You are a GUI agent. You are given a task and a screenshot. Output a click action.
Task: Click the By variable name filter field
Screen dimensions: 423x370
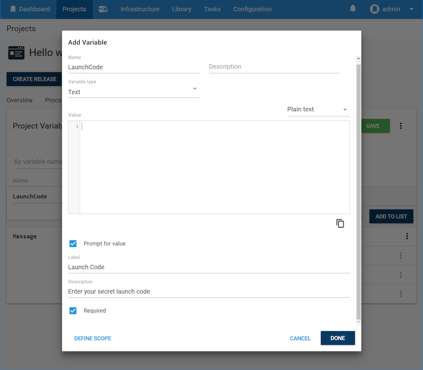[x=38, y=162]
